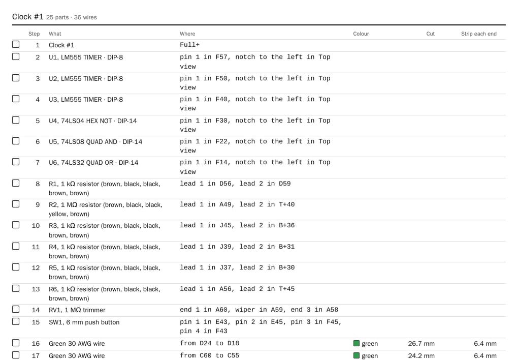
Task: Click "lead 1 in A49, lead 2 in T+40"
Action: [237, 204]
